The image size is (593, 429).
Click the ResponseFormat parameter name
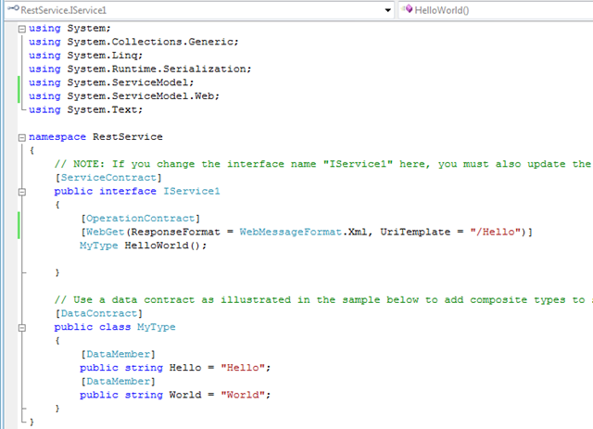click(x=175, y=232)
